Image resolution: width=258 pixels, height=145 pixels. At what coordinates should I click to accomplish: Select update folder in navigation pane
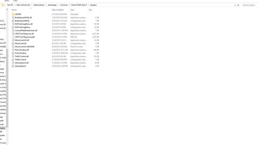click(2, 135)
